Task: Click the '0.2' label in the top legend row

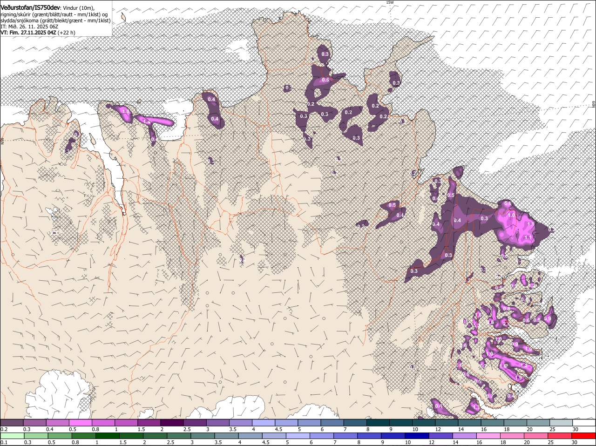Action: 4,429
